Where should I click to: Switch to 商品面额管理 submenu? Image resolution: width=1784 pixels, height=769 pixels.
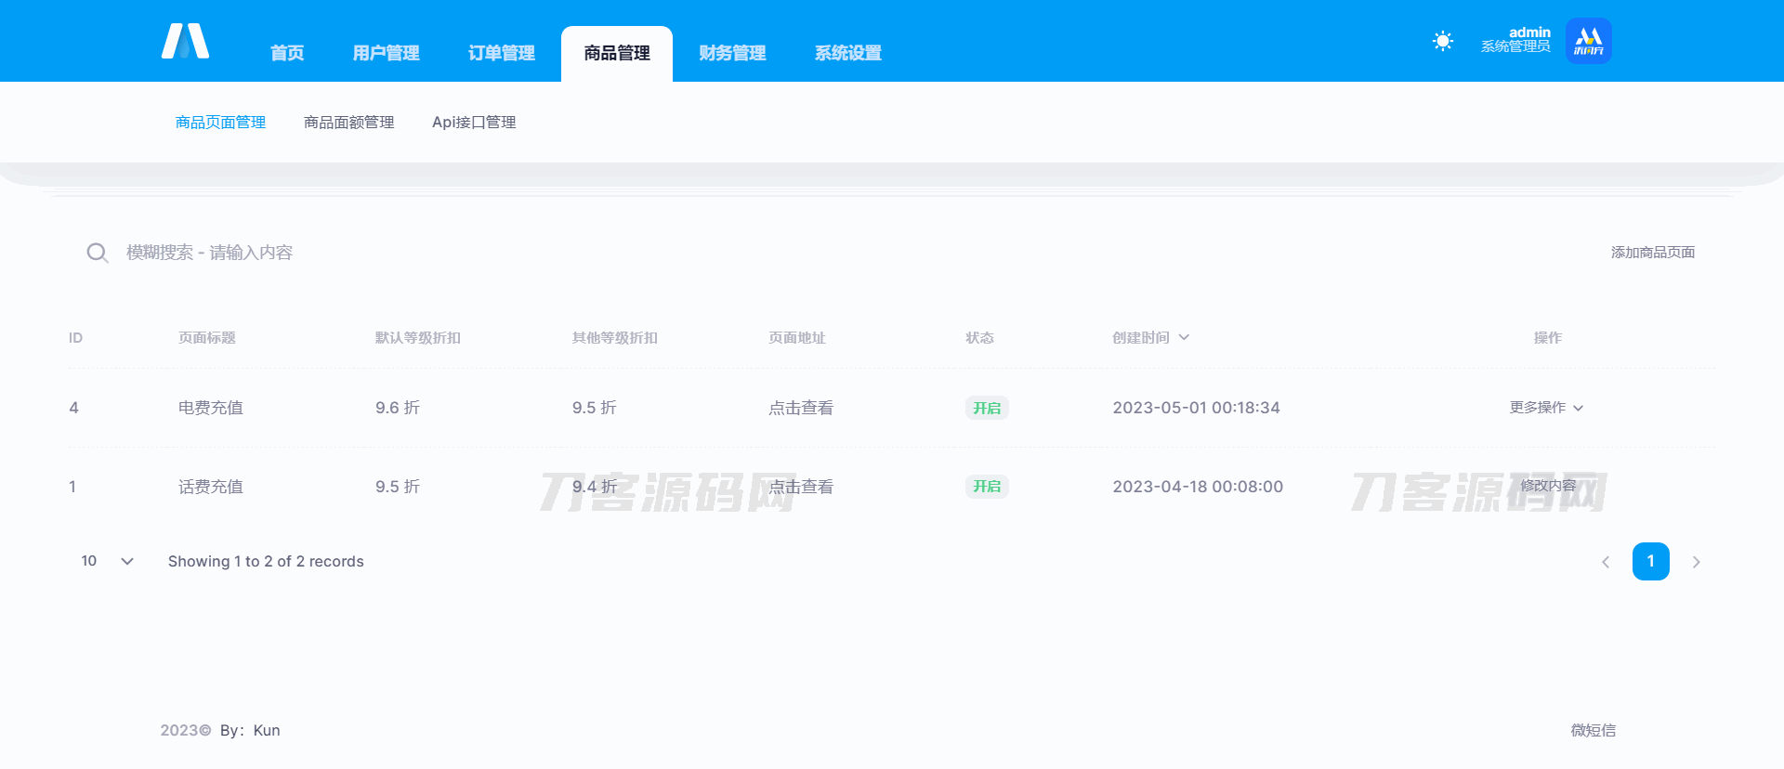(x=348, y=123)
